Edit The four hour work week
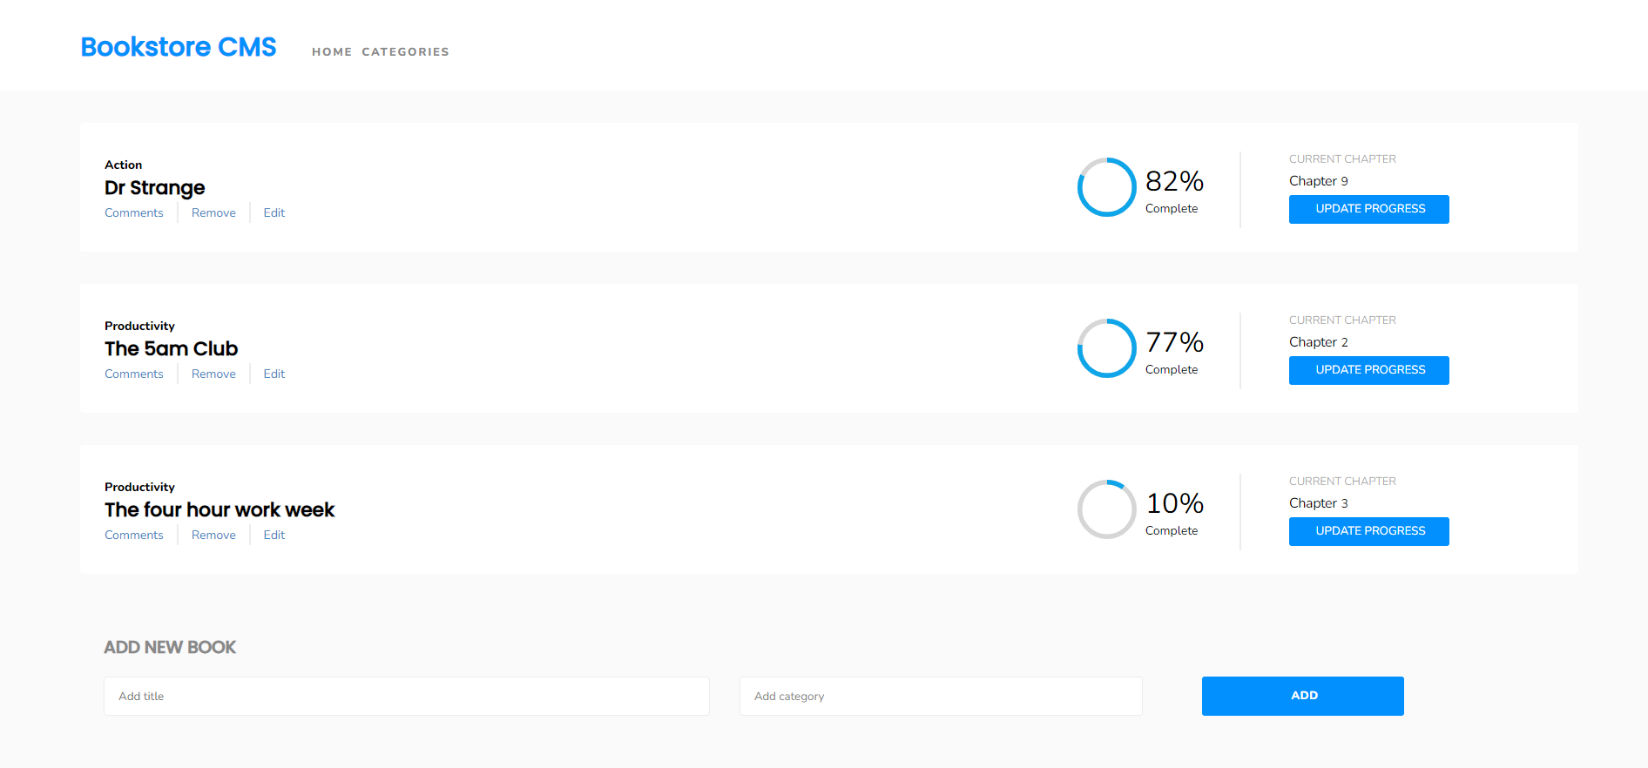Viewport: 1648px width, 768px height. tap(274, 536)
